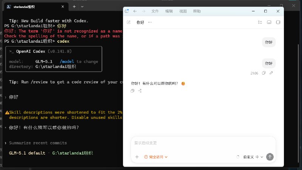This screenshot has width=302, height=170.
Task: Click the PowerShell icon on terminal tab
Action: 9,7
